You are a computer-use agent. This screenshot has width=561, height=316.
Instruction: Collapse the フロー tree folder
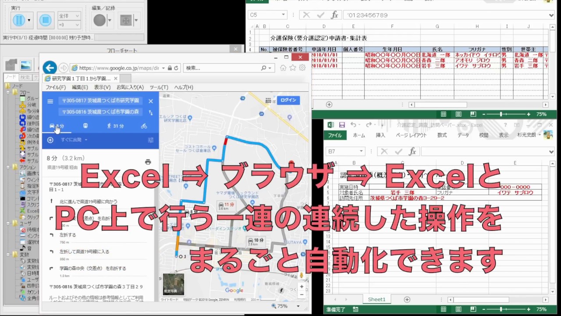[8, 93]
